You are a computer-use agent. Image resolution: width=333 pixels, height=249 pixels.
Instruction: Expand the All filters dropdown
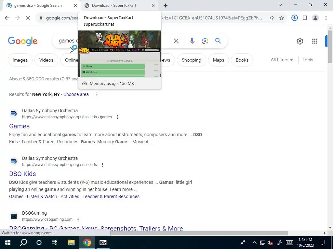282,60
